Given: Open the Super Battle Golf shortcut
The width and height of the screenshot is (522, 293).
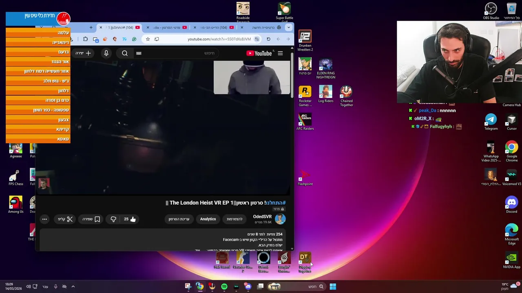Looking at the screenshot, I should point(284,11).
